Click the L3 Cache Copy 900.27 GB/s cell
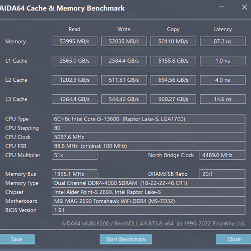 [x=173, y=99]
